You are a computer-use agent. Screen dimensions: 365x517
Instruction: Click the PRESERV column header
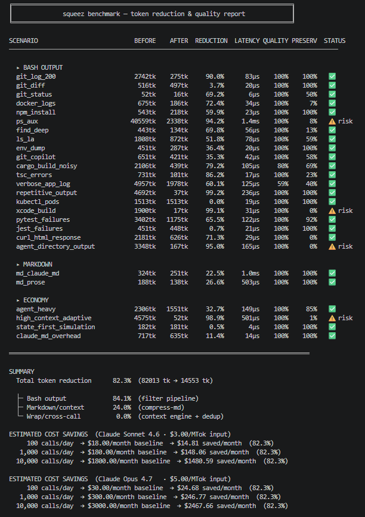click(x=304, y=41)
